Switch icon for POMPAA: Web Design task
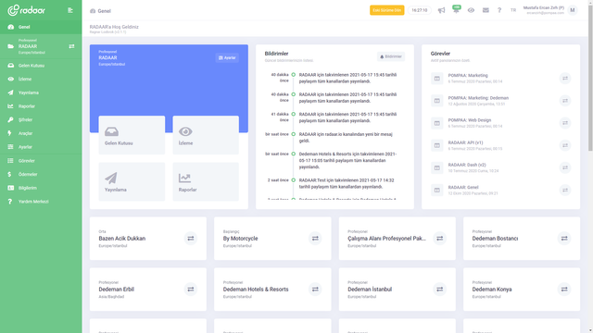Viewport: 593px width, 333px height. point(565,123)
